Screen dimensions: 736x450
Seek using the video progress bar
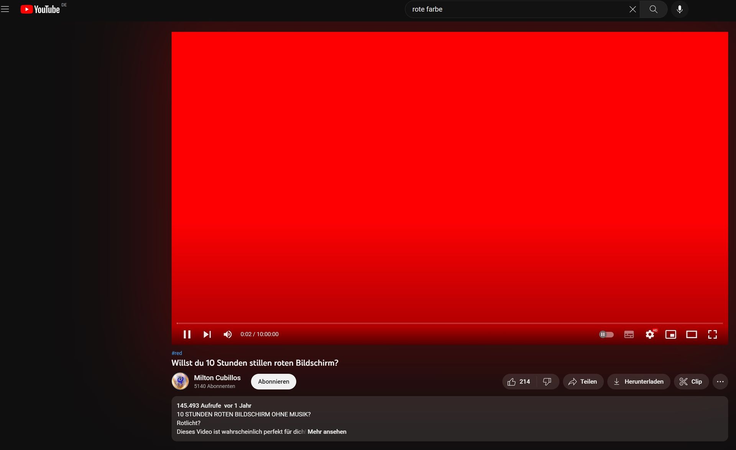[x=449, y=323]
